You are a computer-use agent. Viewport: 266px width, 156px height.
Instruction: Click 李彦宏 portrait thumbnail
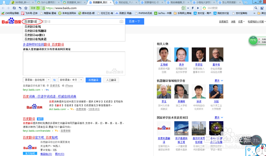coord(199,54)
